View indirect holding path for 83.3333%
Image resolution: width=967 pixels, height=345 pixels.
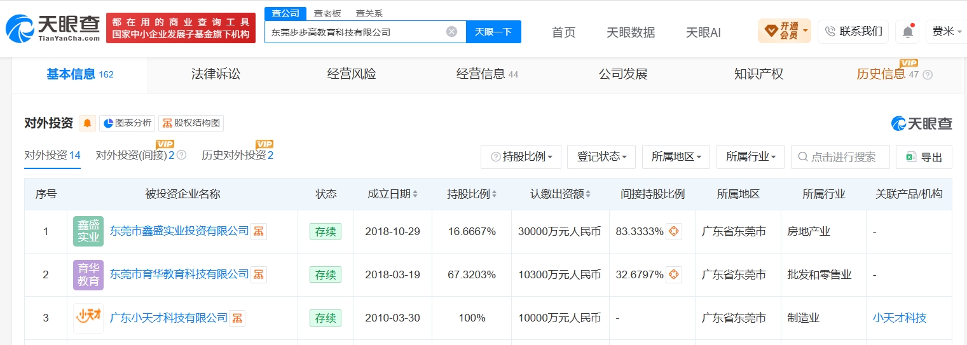pyautogui.click(x=674, y=232)
